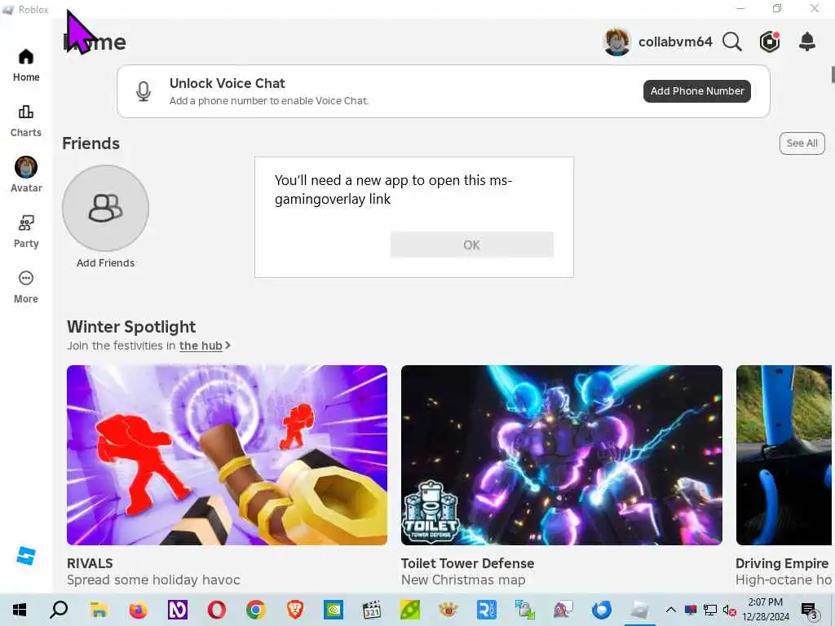Open Windows taskbar search
The image size is (835, 626).
[59, 610]
